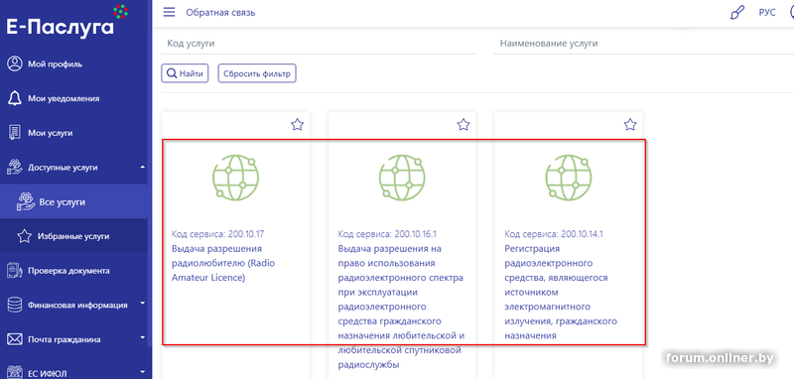Click the paintbrush theme icon
794x379 pixels.
click(x=737, y=13)
